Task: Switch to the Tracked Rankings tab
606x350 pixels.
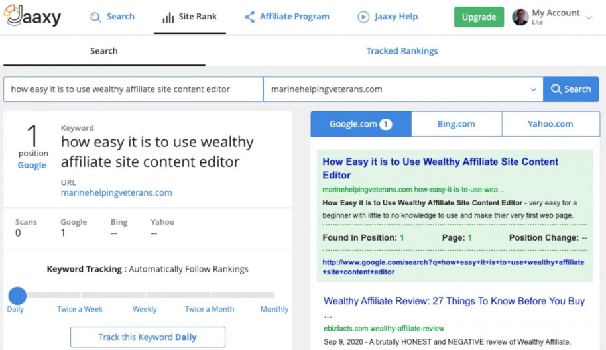Action: [402, 51]
